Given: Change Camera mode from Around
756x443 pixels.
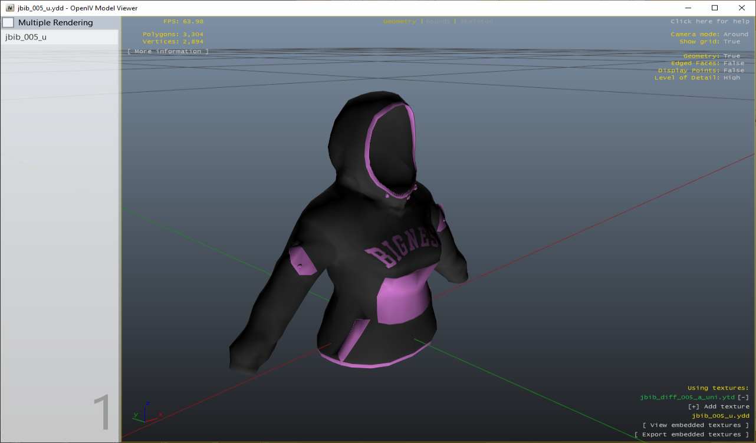Looking at the screenshot, I should [735, 34].
